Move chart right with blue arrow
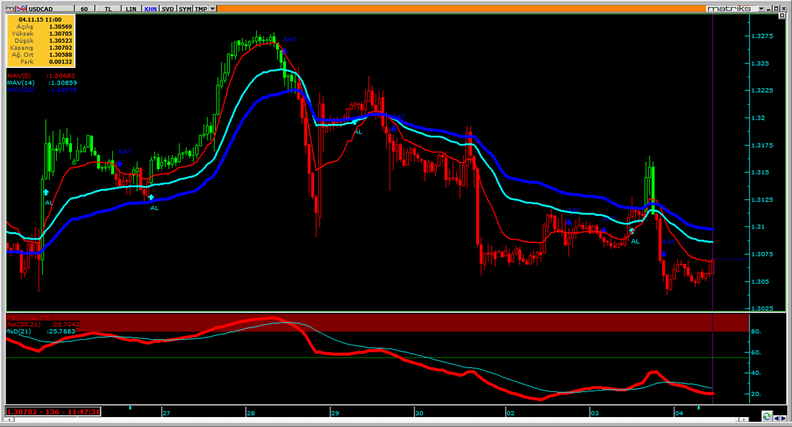This screenshot has width=792, height=427. (783, 418)
